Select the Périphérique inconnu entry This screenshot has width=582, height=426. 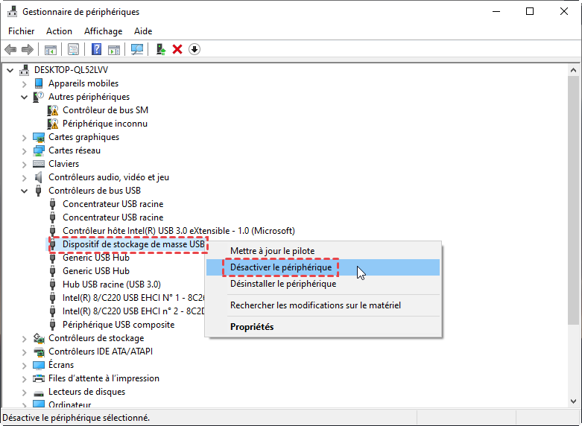click(105, 124)
